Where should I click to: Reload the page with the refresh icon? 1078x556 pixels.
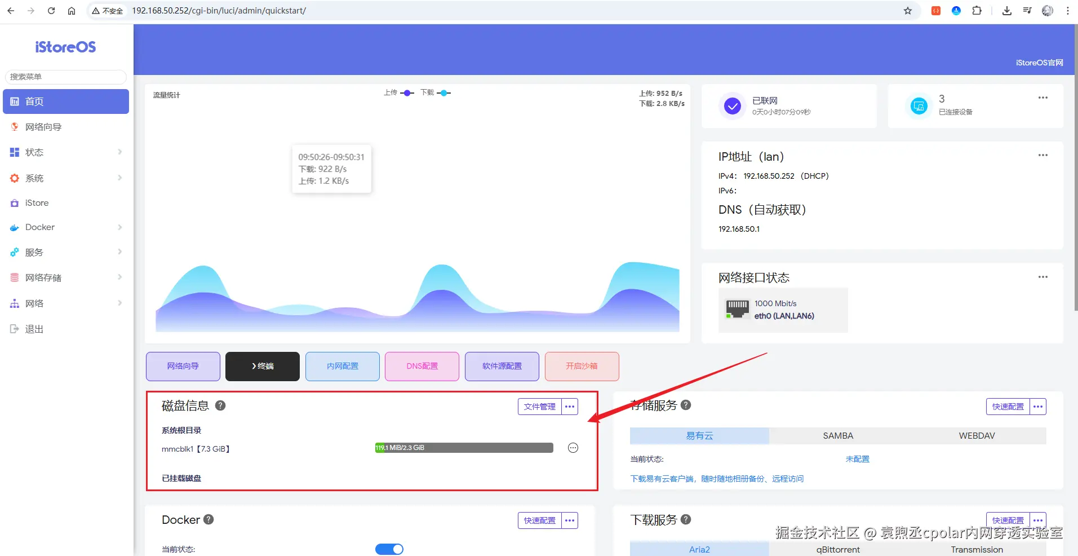[x=51, y=11]
